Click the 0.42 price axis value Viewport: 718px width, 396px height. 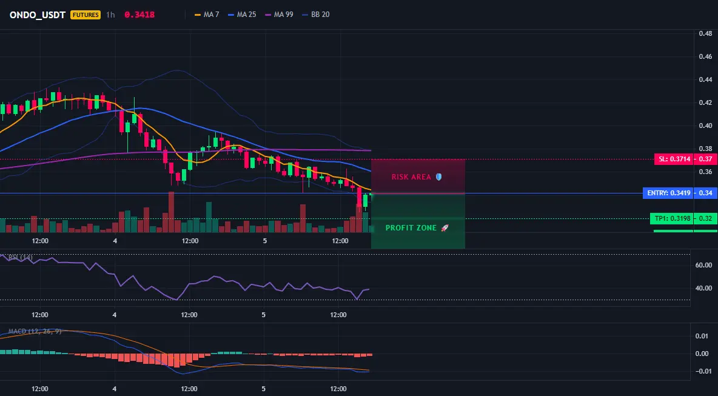point(705,102)
